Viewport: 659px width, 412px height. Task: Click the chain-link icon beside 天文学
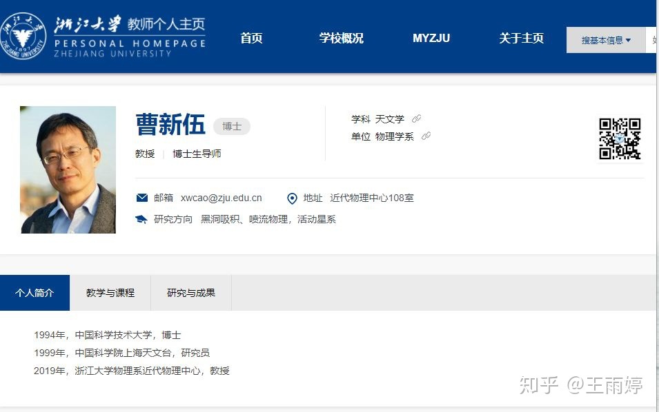point(416,119)
